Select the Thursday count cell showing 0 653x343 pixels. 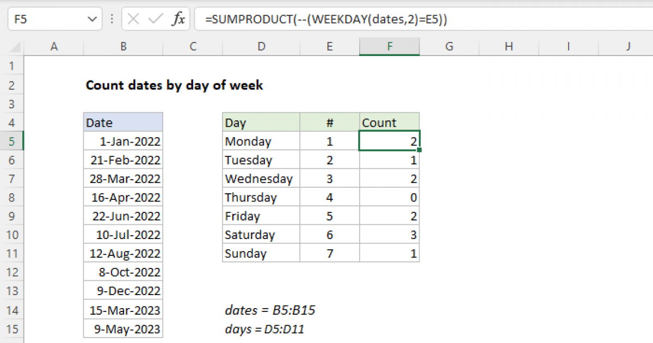click(x=390, y=197)
